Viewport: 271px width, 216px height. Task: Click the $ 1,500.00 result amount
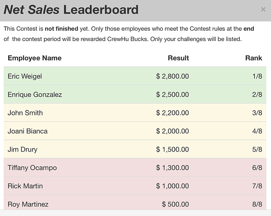173,149
